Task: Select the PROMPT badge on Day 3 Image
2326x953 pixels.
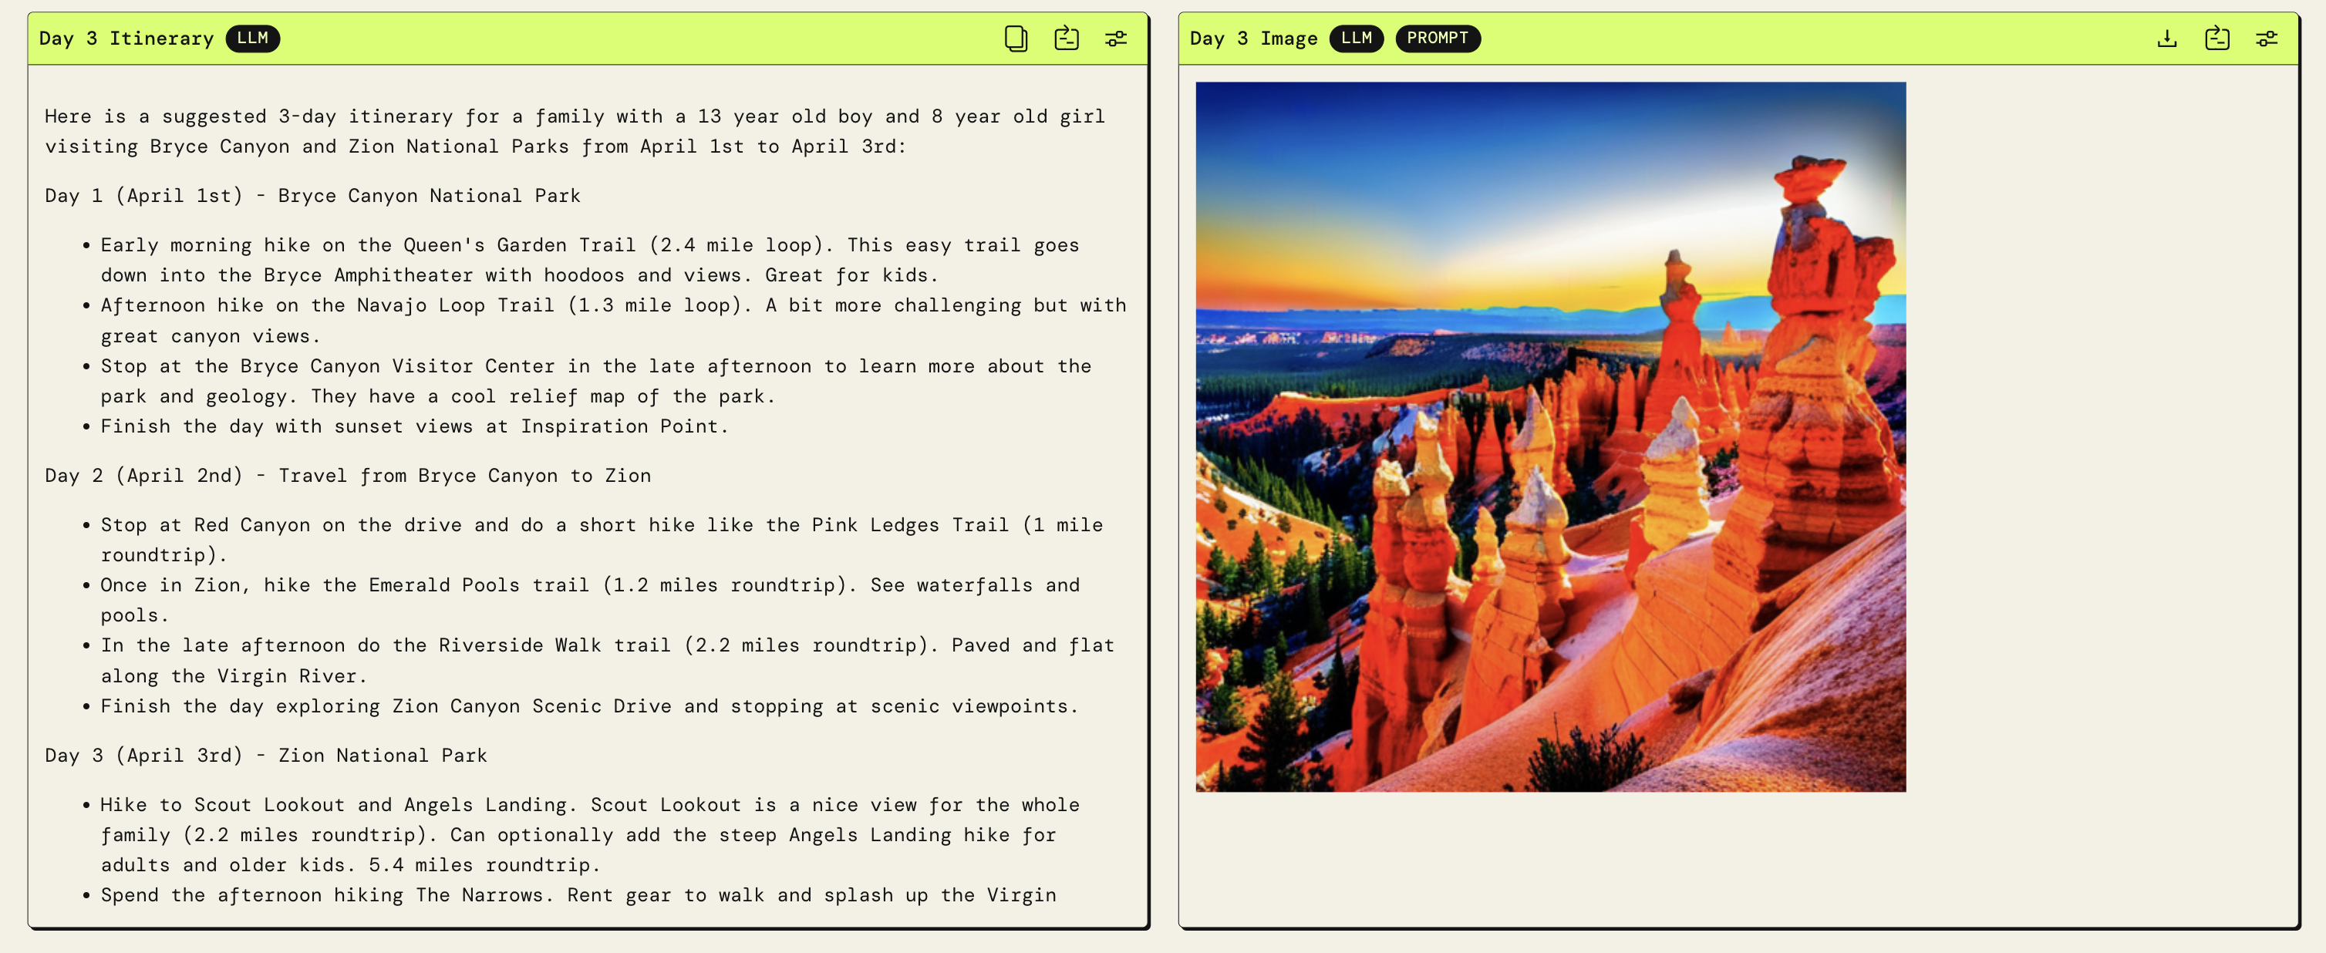Action: click(1437, 38)
